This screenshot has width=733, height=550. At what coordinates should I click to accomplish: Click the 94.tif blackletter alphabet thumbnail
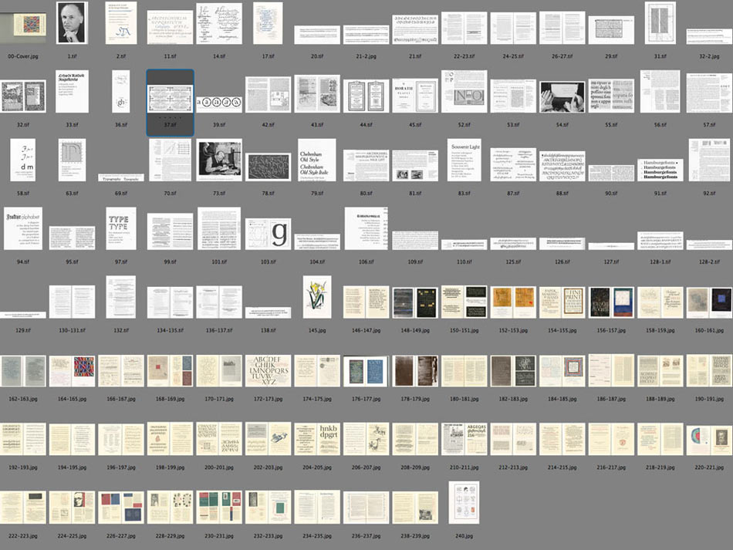[23, 228]
